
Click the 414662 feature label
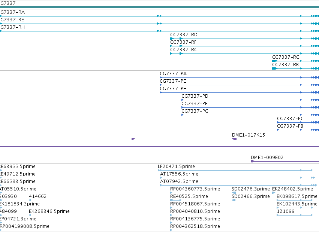click(37, 196)
